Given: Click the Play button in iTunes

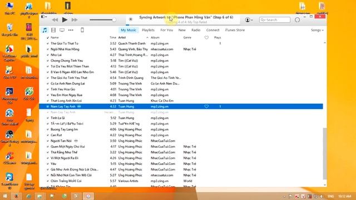Looking at the screenshot, I should [65, 20].
